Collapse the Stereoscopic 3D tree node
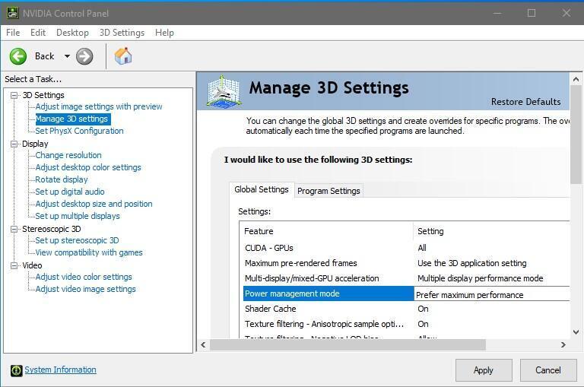Image resolution: width=584 pixels, height=387 pixels. coord(14,229)
